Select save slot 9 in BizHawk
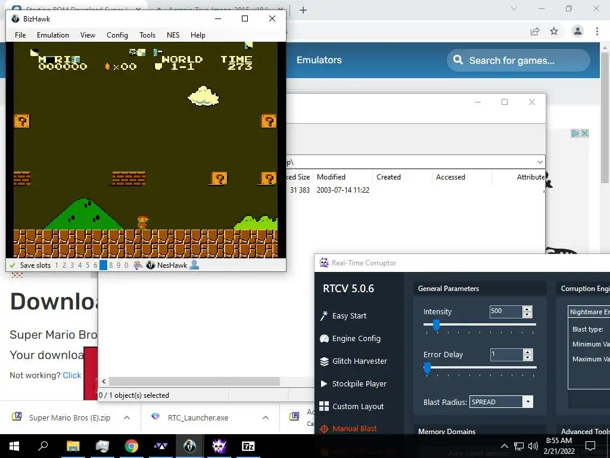 tap(119, 265)
